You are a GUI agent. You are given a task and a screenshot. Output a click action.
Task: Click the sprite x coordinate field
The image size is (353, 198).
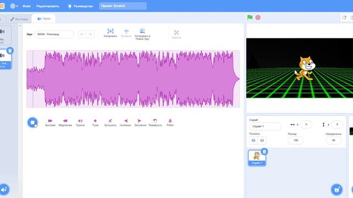306,124
